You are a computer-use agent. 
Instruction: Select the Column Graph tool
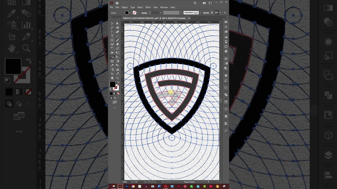[x=117, y=70]
